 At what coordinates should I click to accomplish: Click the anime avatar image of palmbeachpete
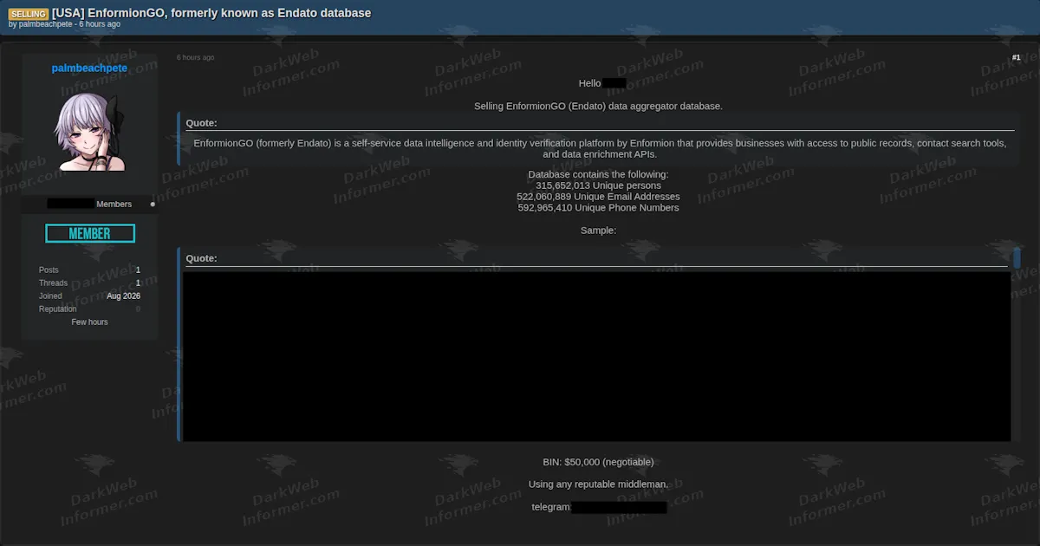pyautogui.click(x=90, y=131)
